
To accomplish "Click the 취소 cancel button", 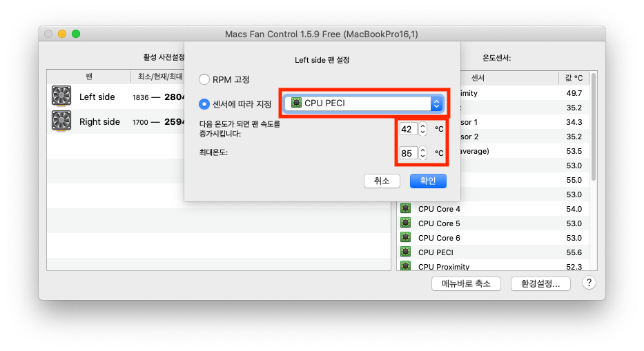I will click(382, 181).
